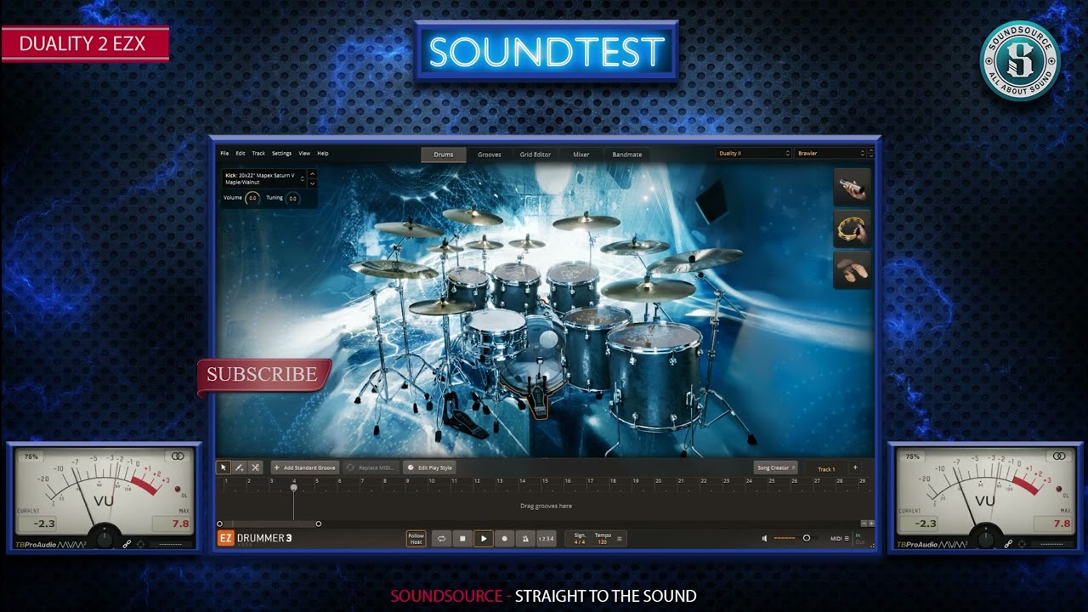This screenshot has height=612, width=1088.
Task: Adjust the kick Volume knob
Action: [x=252, y=198]
